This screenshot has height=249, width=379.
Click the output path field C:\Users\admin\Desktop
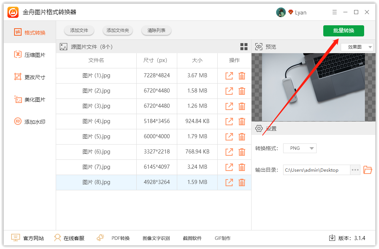click(x=317, y=170)
